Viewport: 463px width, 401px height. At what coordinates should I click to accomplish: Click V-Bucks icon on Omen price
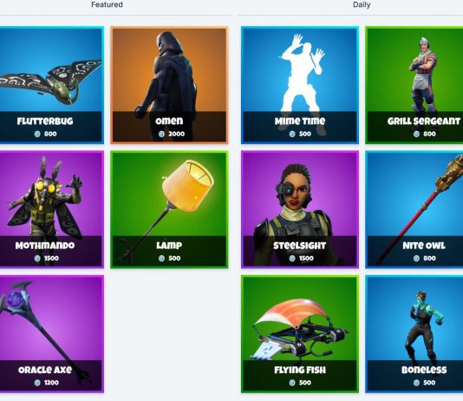click(x=161, y=134)
